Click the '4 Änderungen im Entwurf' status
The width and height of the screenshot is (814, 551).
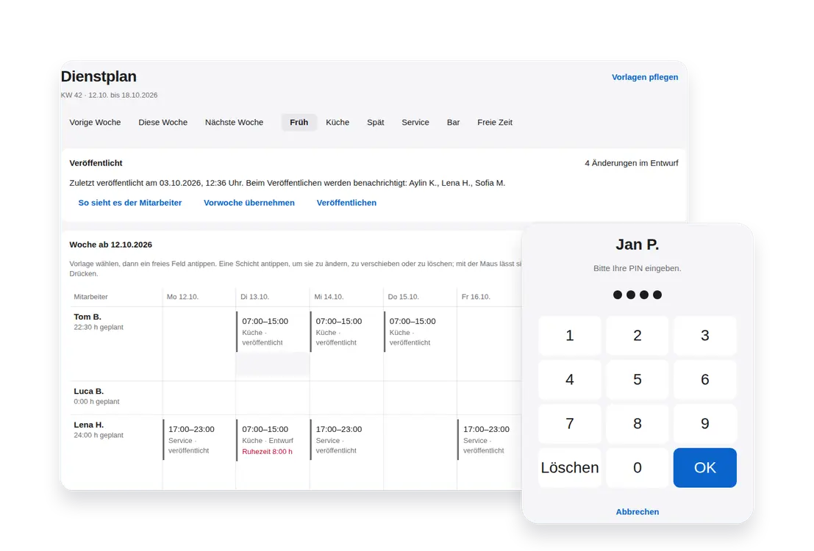[x=631, y=163]
